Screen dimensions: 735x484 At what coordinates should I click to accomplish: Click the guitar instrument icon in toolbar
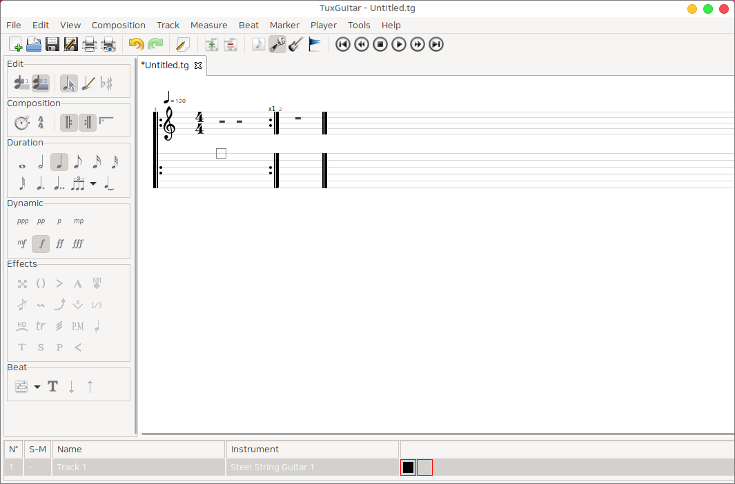coord(296,45)
